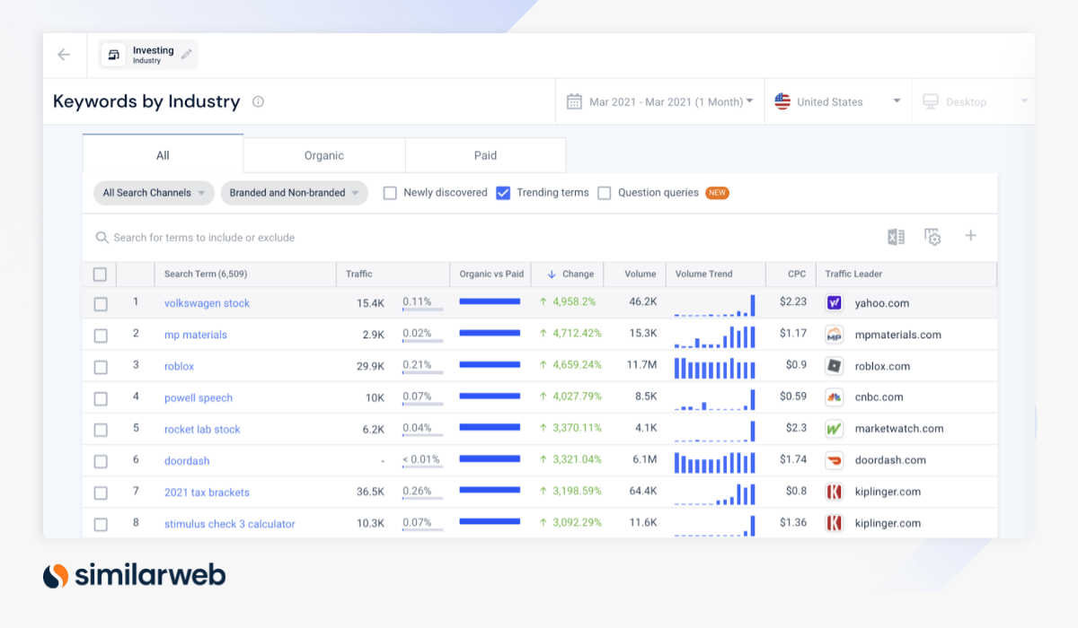Click the calendar icon next to date range
This screenshot has width=1078, height=628.
click(x=572, y=100)
